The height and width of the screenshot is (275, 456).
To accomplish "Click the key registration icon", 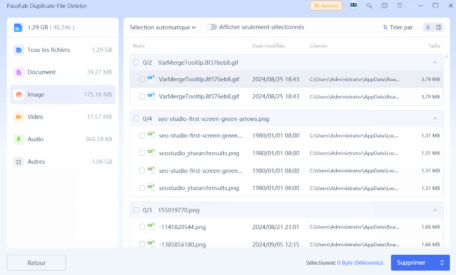I will 369,5.
